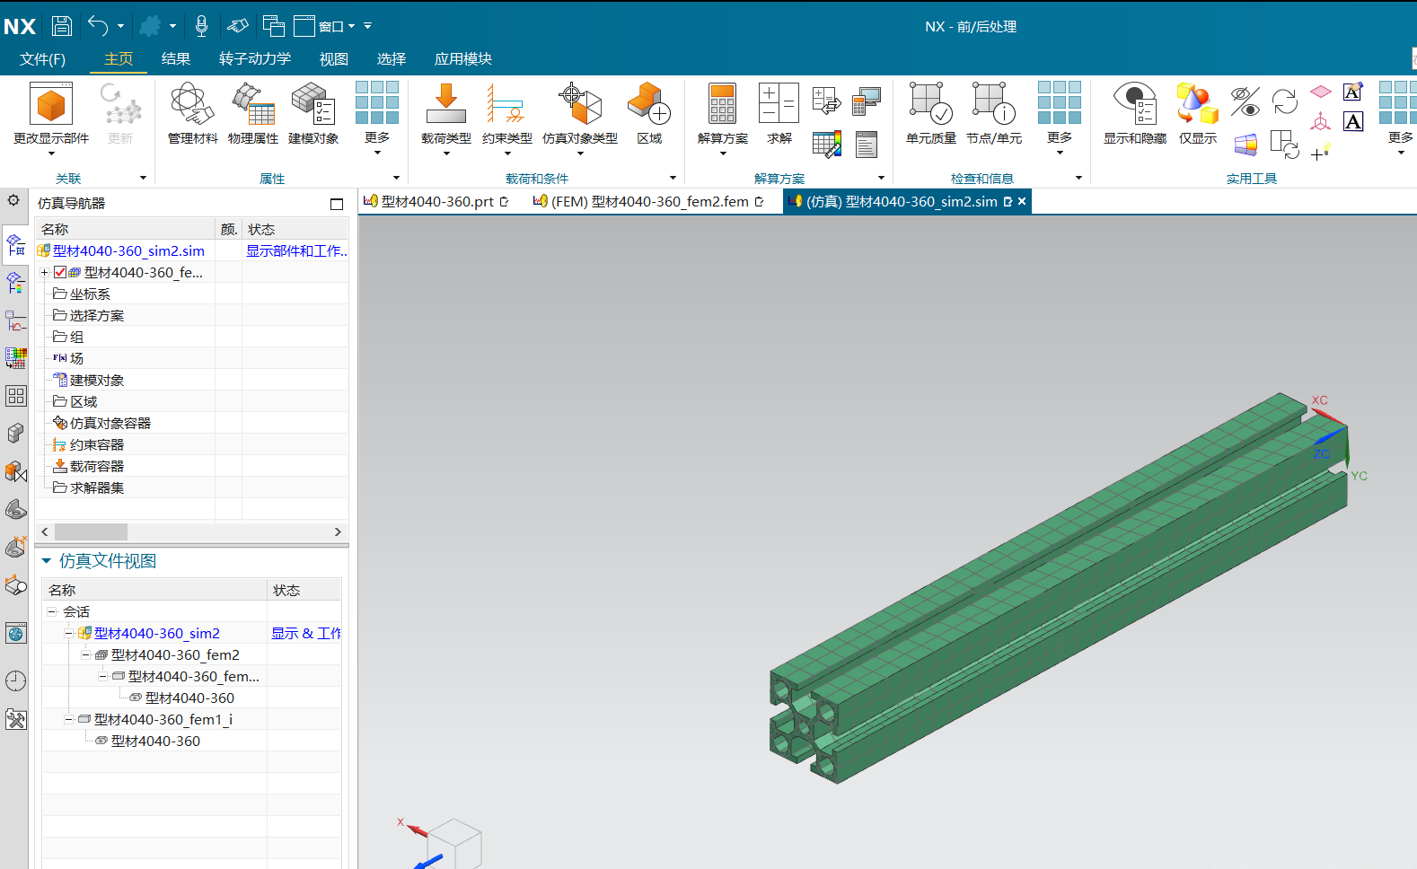Switch to the Select (选择) ribbon tab

[x=391, y=59]
